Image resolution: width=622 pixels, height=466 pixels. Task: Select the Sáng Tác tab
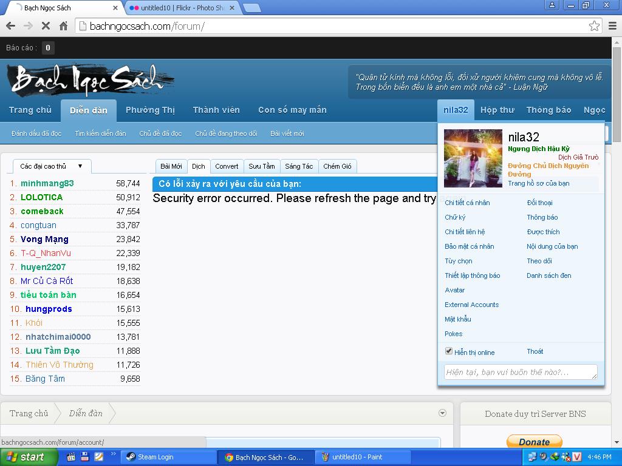click(x=299, y=166)
